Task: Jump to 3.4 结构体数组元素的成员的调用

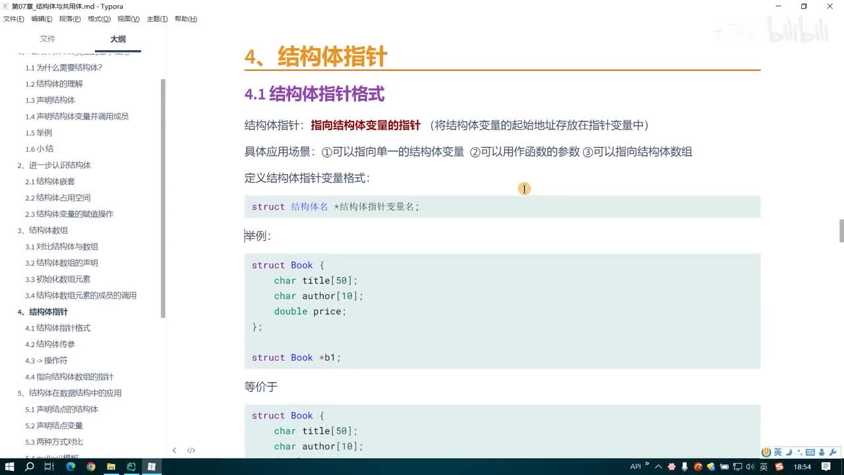Action: [x=81, y=296]
